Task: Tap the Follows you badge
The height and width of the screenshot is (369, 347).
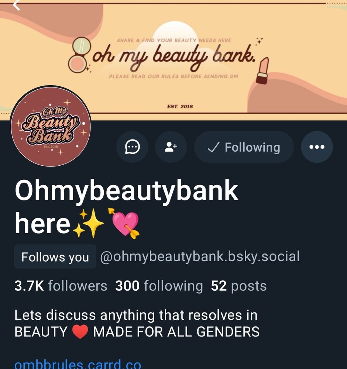Action: pyautogui.click(x=55, y=256)
